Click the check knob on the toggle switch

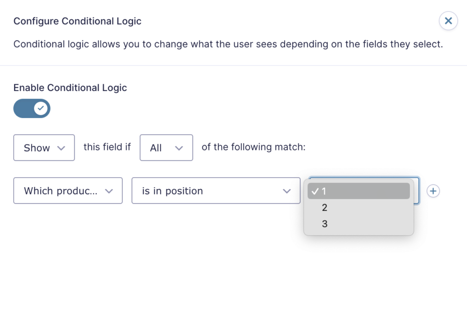[41, 108]
